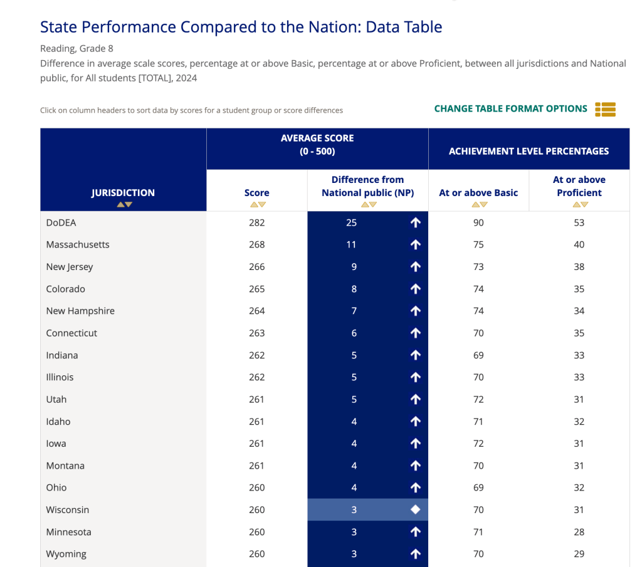Open CHANGE TABLE FORMAT OPTIONS
The image size is (642, 567).
510,109
